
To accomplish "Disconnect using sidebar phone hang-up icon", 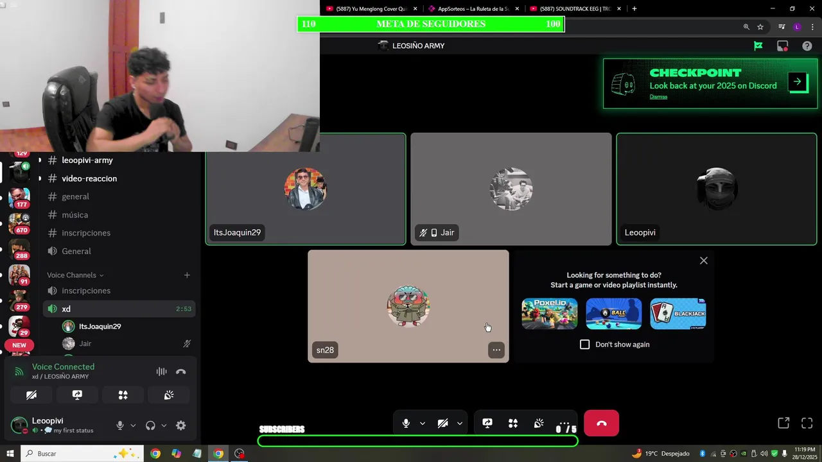I will 180,372.
